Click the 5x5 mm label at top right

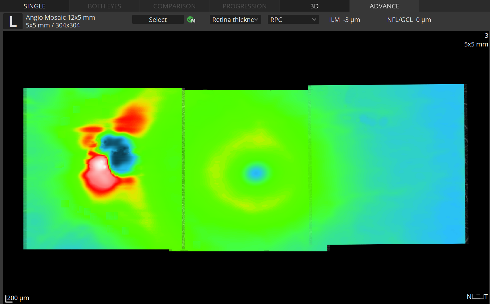476,44
